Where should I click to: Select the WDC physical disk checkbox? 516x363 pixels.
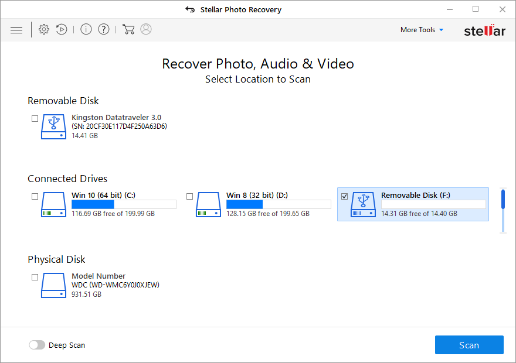pos(35,277)
